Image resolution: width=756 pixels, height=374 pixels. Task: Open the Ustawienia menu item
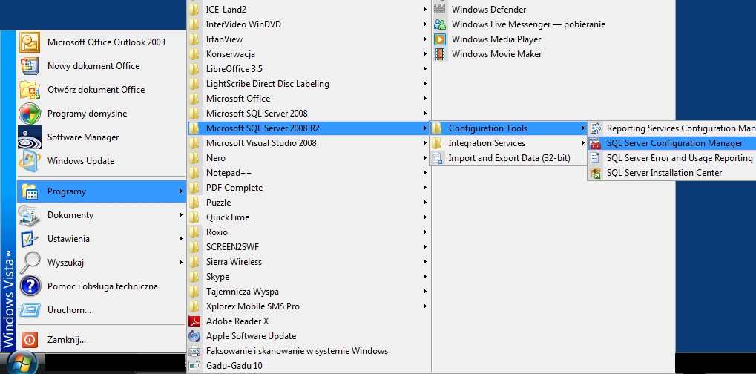pos(101,239)
